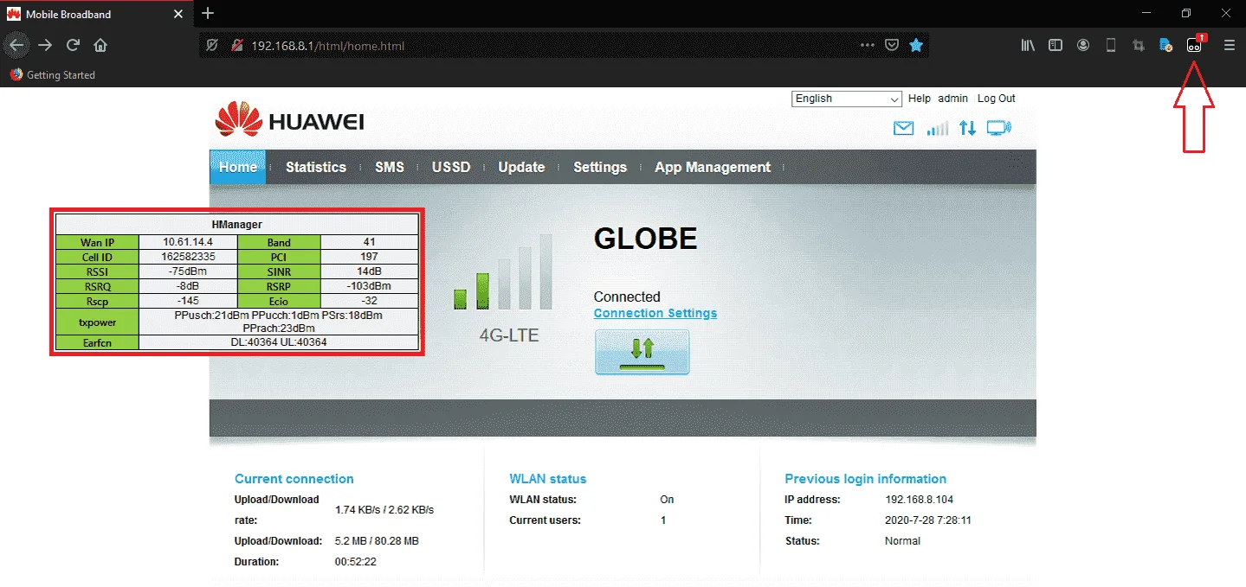Click the WLAN monitor status icon

pyautogui.click(x=998, y=129)
